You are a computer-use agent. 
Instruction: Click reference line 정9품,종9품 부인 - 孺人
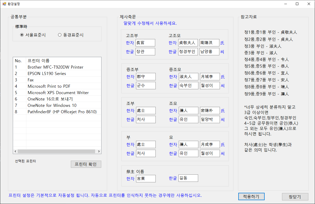click(266, 94)
